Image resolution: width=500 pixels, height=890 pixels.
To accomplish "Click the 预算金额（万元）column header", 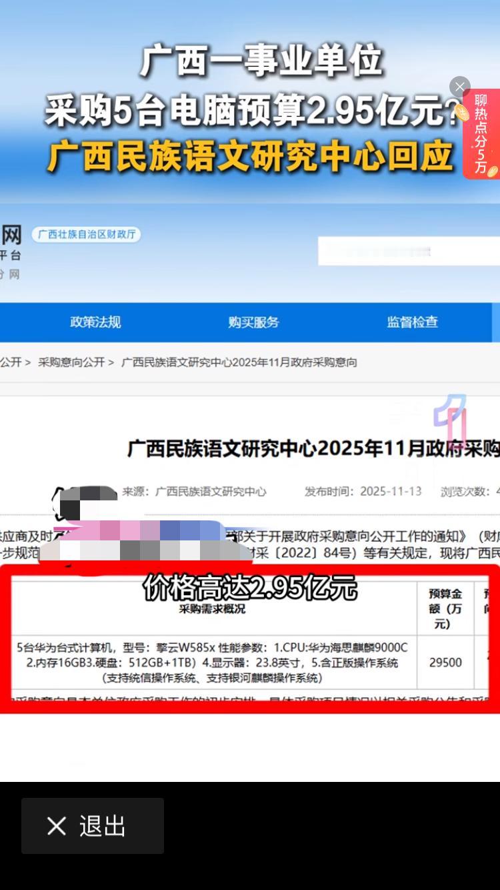I will pos(445,608).
